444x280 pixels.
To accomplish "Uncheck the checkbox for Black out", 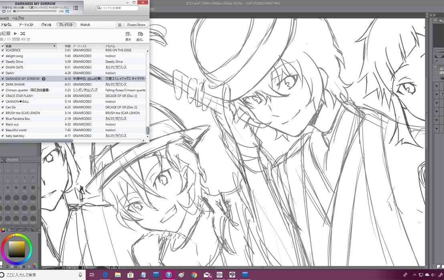I will pyautogui.click(x=3, y=124).
